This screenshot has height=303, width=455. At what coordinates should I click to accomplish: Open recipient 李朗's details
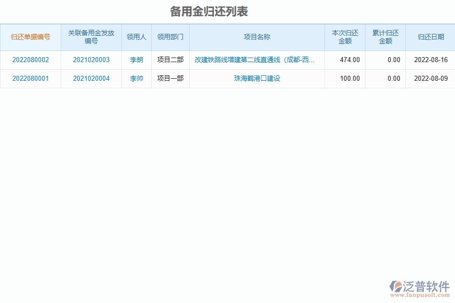coord(136,60)
